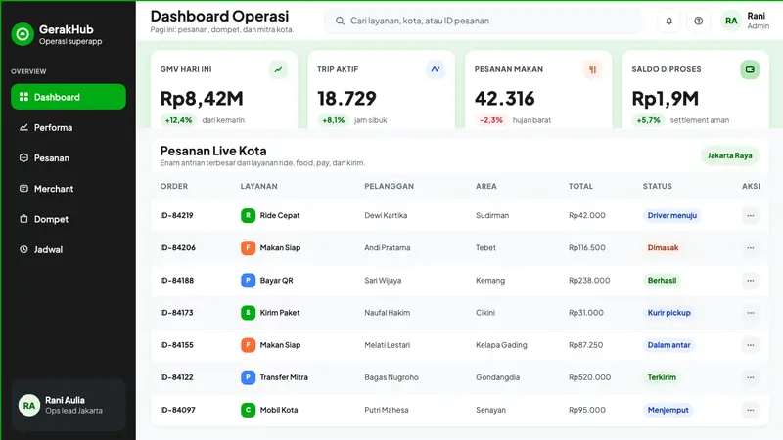Viewport: 783px width, 440px height.
Task: Click the search magnifier icon
Action: [340, 21]
